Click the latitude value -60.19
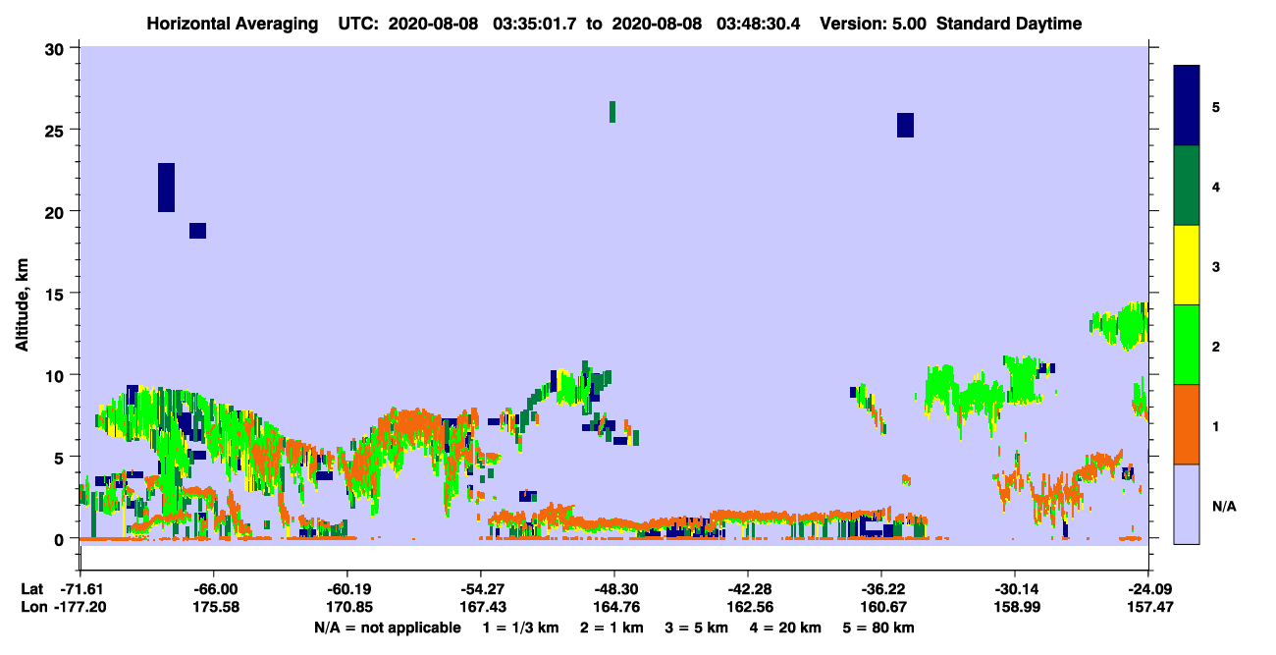 347,588
